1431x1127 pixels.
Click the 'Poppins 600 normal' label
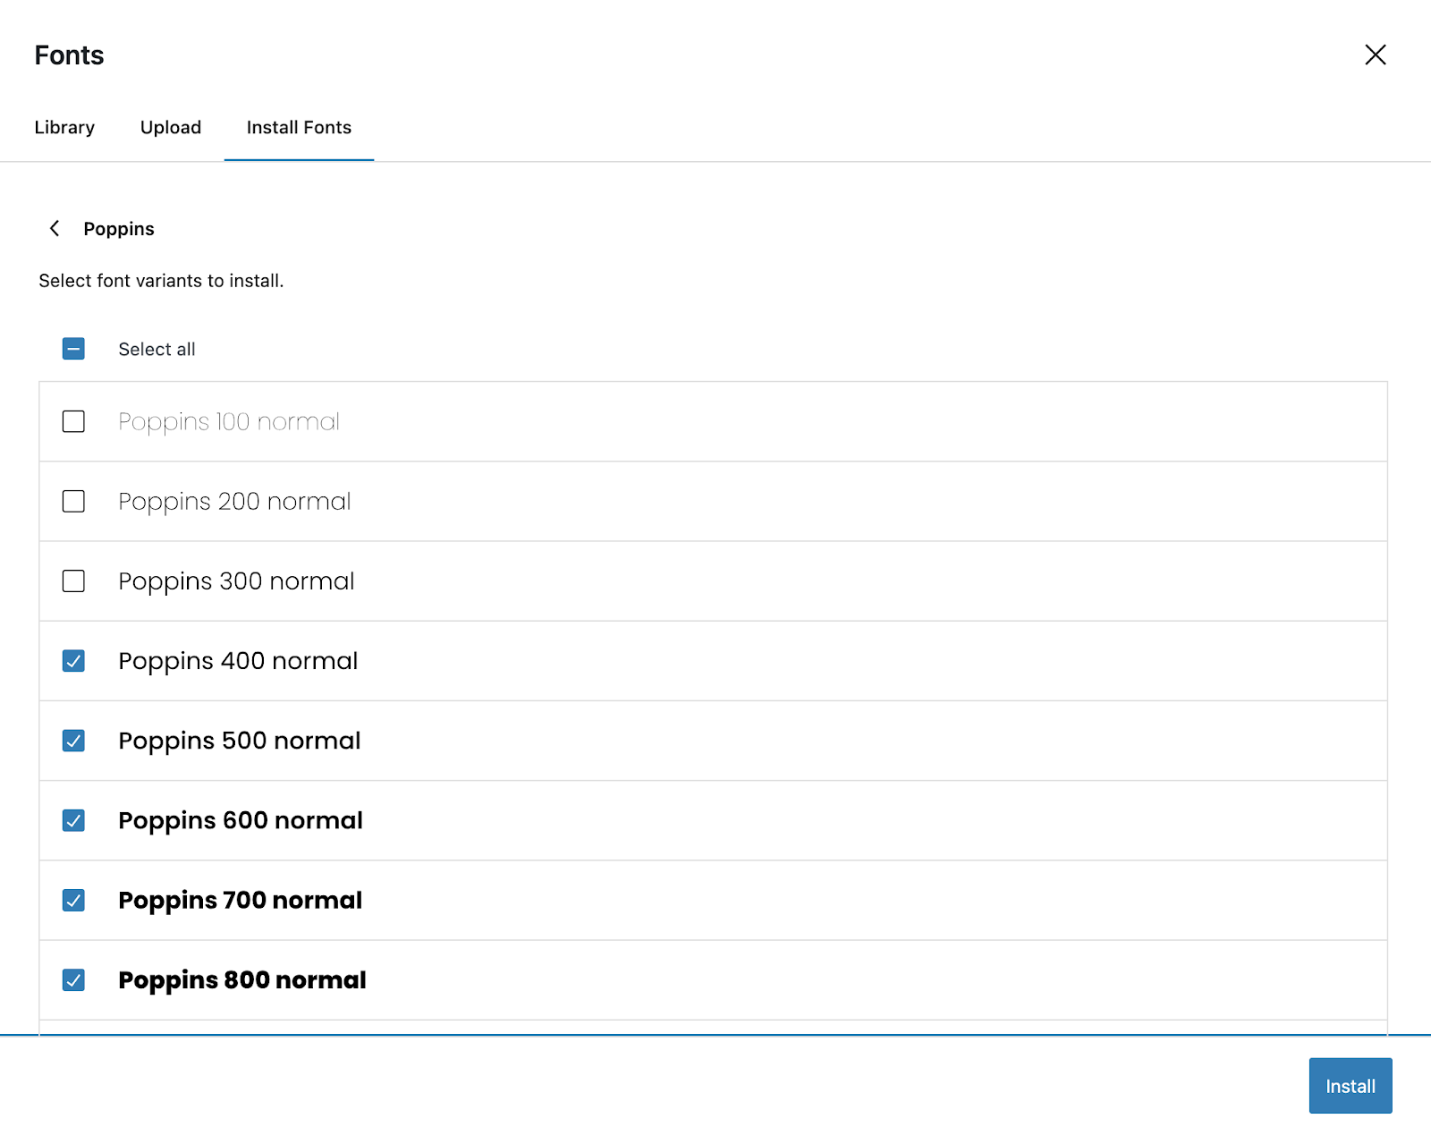[241, 820]
